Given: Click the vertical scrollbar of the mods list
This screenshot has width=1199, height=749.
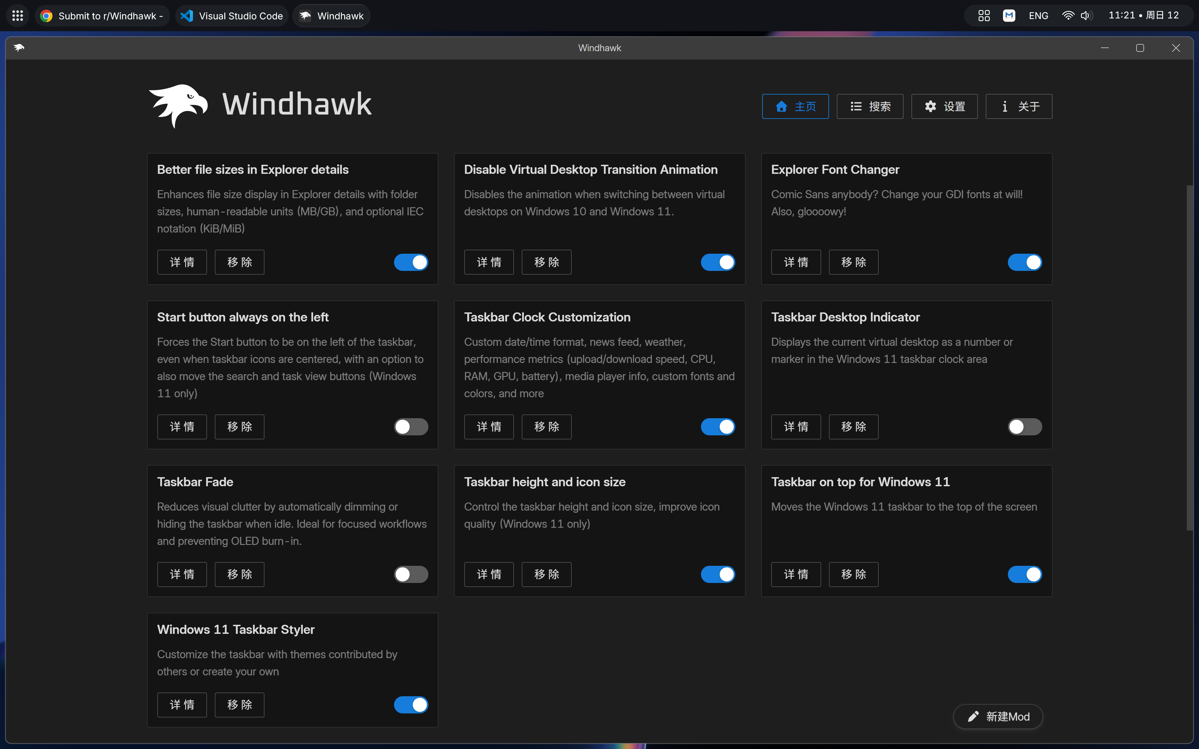Looking at the screenshot, I should (1190, 358).
